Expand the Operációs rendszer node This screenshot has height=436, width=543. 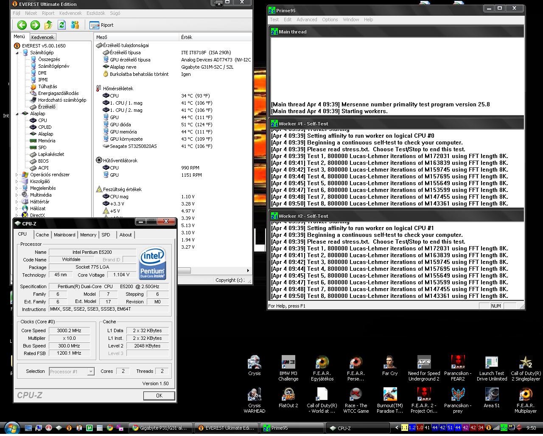[x=17, y=175]
